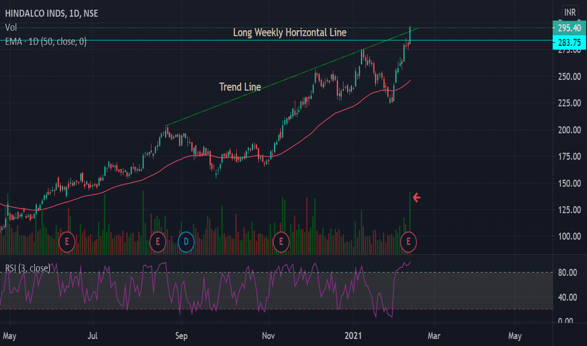Click the RSI 80.00 level label
This screenshot has width=587, height=346.
click(567, 272)
